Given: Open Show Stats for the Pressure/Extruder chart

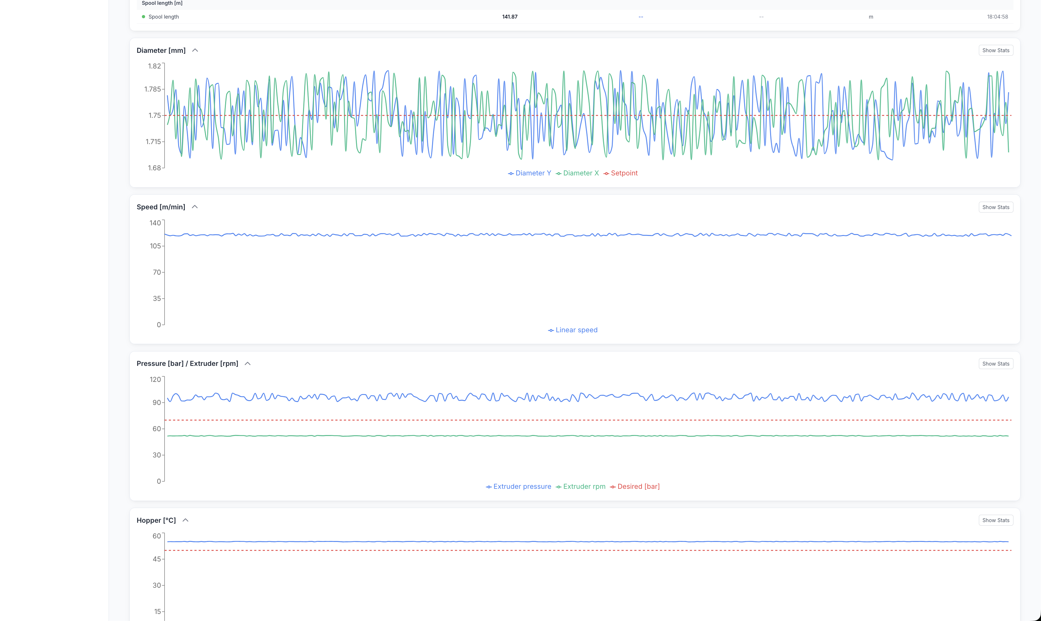Looking at the screenshot, I should (x=996, y=363).
